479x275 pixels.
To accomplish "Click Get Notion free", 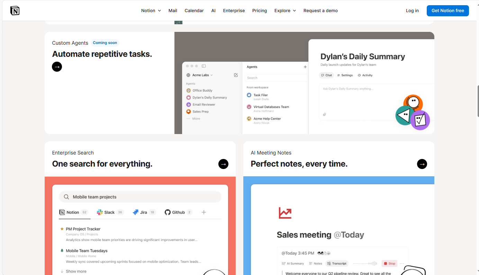I will click(x=448, y=11).
